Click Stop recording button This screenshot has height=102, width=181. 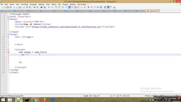pyautogui.click(x=170, y=98)
